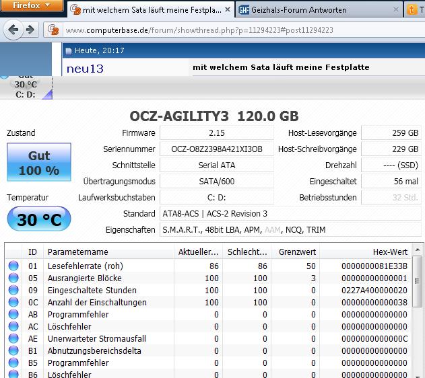
Task: Click the Übertragungsmodus value SATA/600
Action: (x=217, y=182)
